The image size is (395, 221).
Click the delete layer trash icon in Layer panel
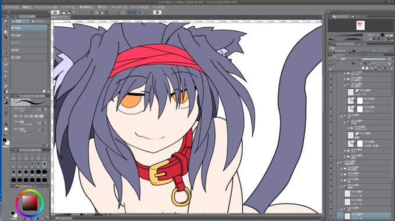[391, 68]
